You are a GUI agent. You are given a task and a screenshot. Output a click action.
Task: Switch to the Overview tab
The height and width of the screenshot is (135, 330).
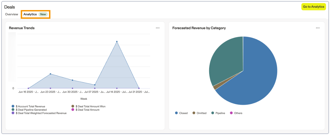coord(12,14)
